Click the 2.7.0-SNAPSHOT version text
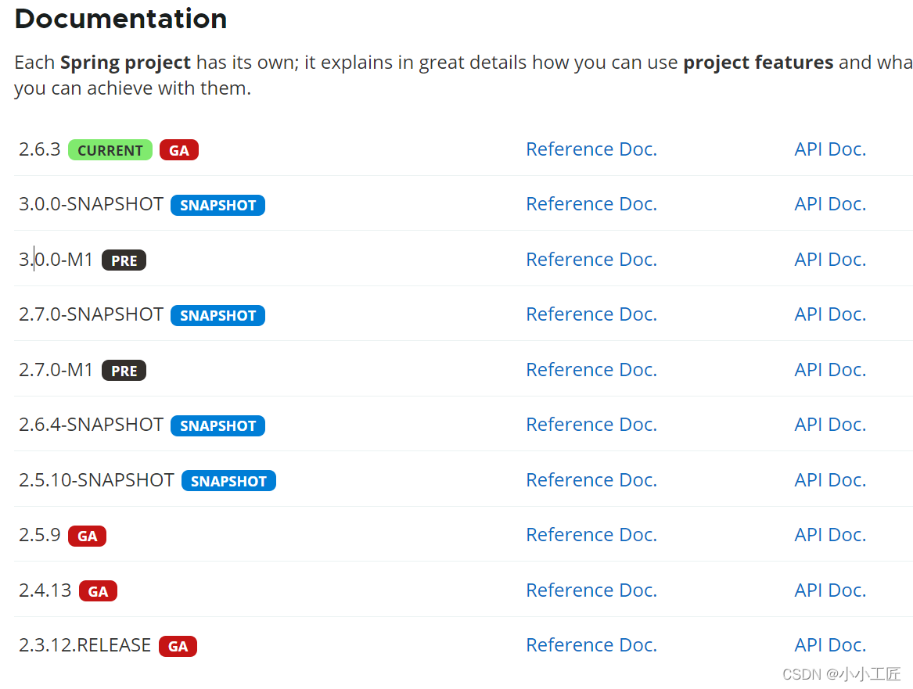913x689 pixels. (x=91, y=314)
